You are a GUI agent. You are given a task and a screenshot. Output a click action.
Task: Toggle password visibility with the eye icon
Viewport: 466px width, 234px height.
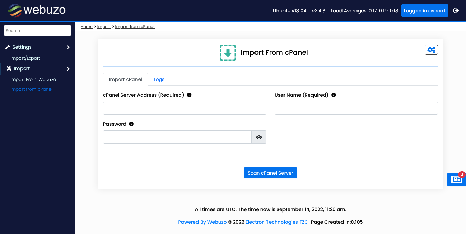(x=259, y=137)
